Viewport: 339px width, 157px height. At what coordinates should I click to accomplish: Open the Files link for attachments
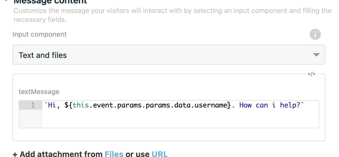click(x=114, y=154)
